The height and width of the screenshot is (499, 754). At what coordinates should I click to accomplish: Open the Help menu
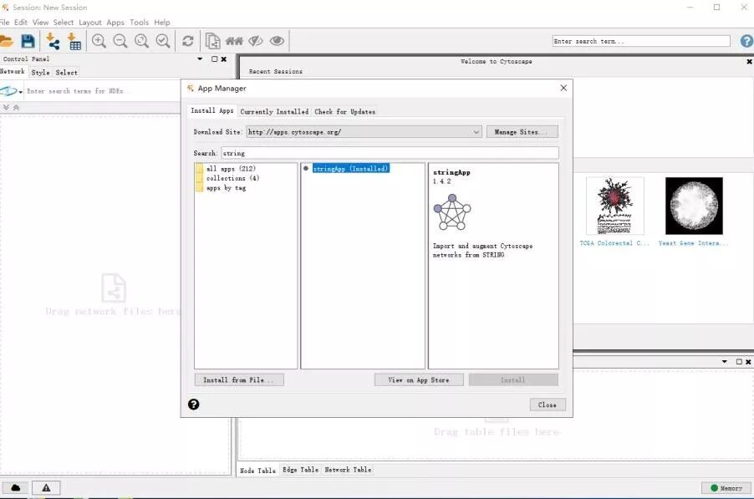click(162, 22)
